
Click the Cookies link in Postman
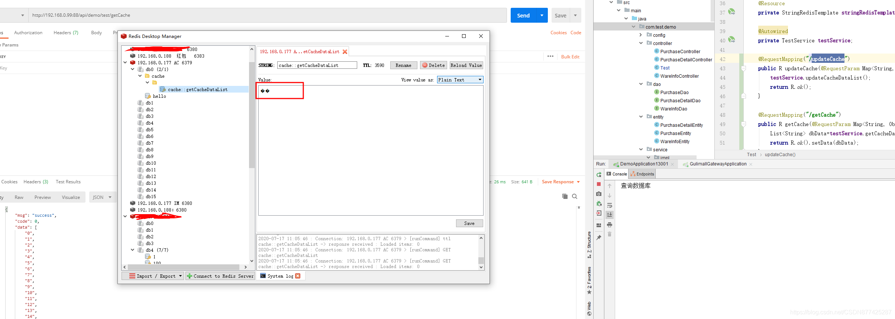[559, 33]
